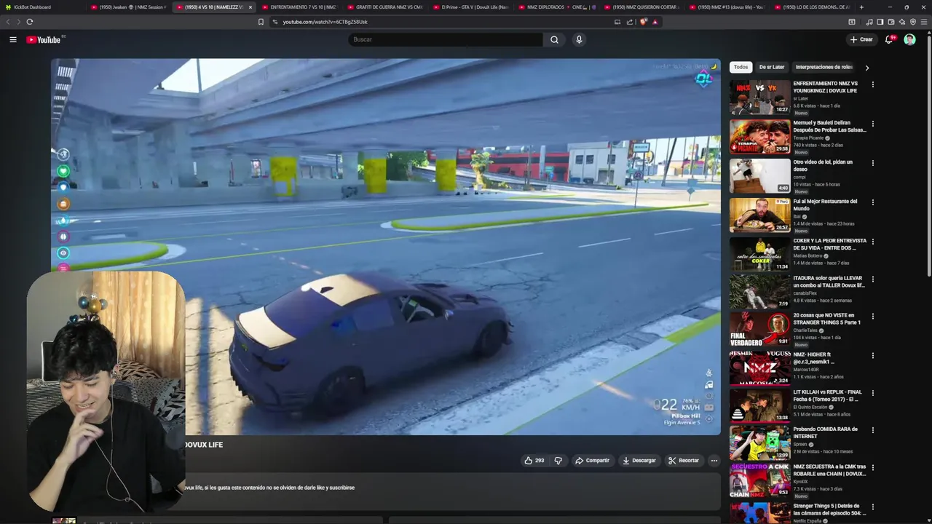Open the Otro video de lol thumbnail
The image size is (932, 524).
pos(759,176)
